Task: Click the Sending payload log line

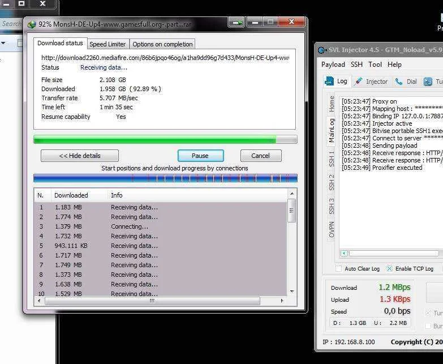Action: pyautogui.click(x=380, y=145)
